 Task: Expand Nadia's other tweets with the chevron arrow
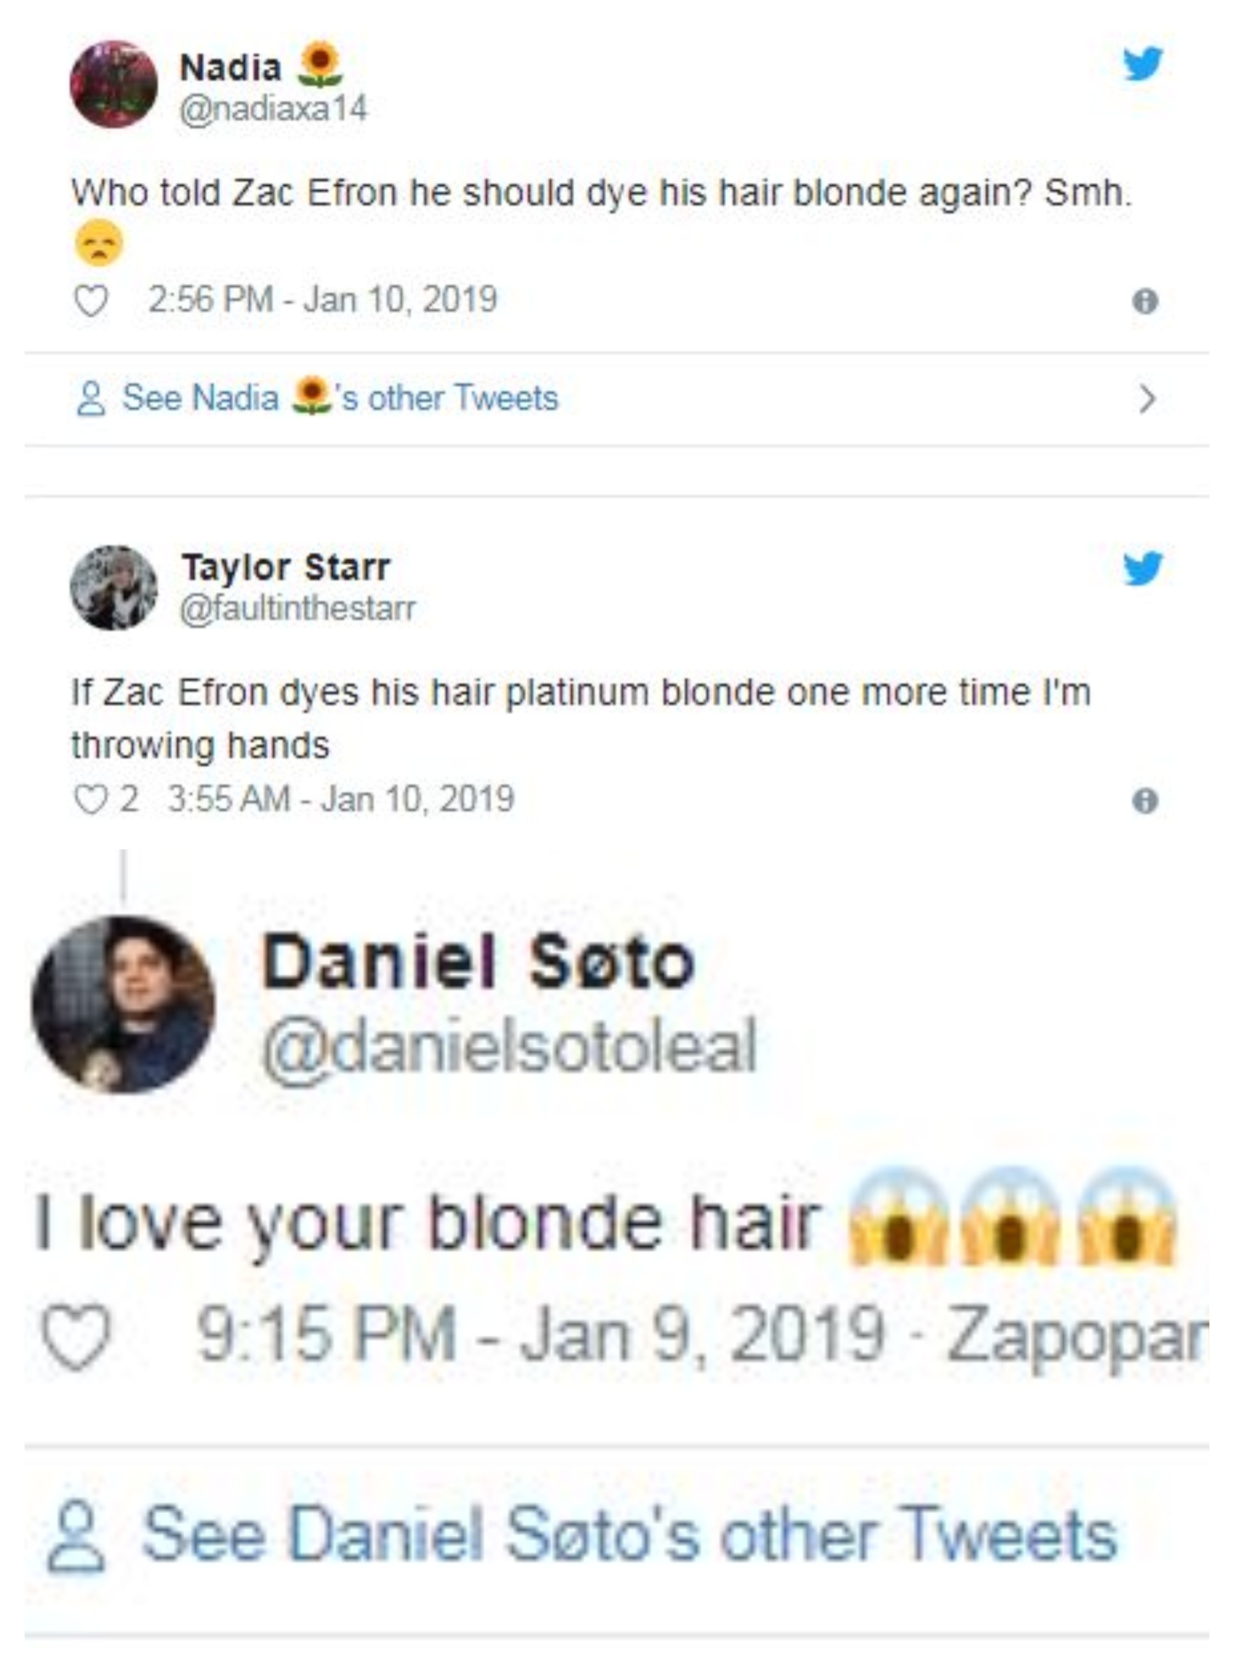1147,399
